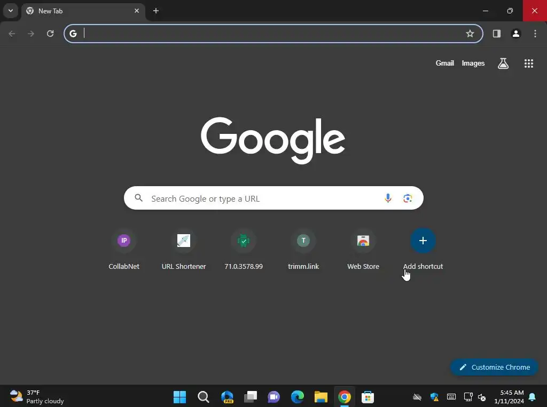Click the Add shortcut plus button
The width and height of the screenshot is (547, 407).
point(423,241)
